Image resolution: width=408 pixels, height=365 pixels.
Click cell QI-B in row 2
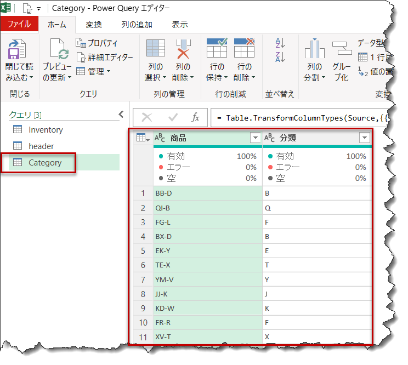click(x=208, y=208)
